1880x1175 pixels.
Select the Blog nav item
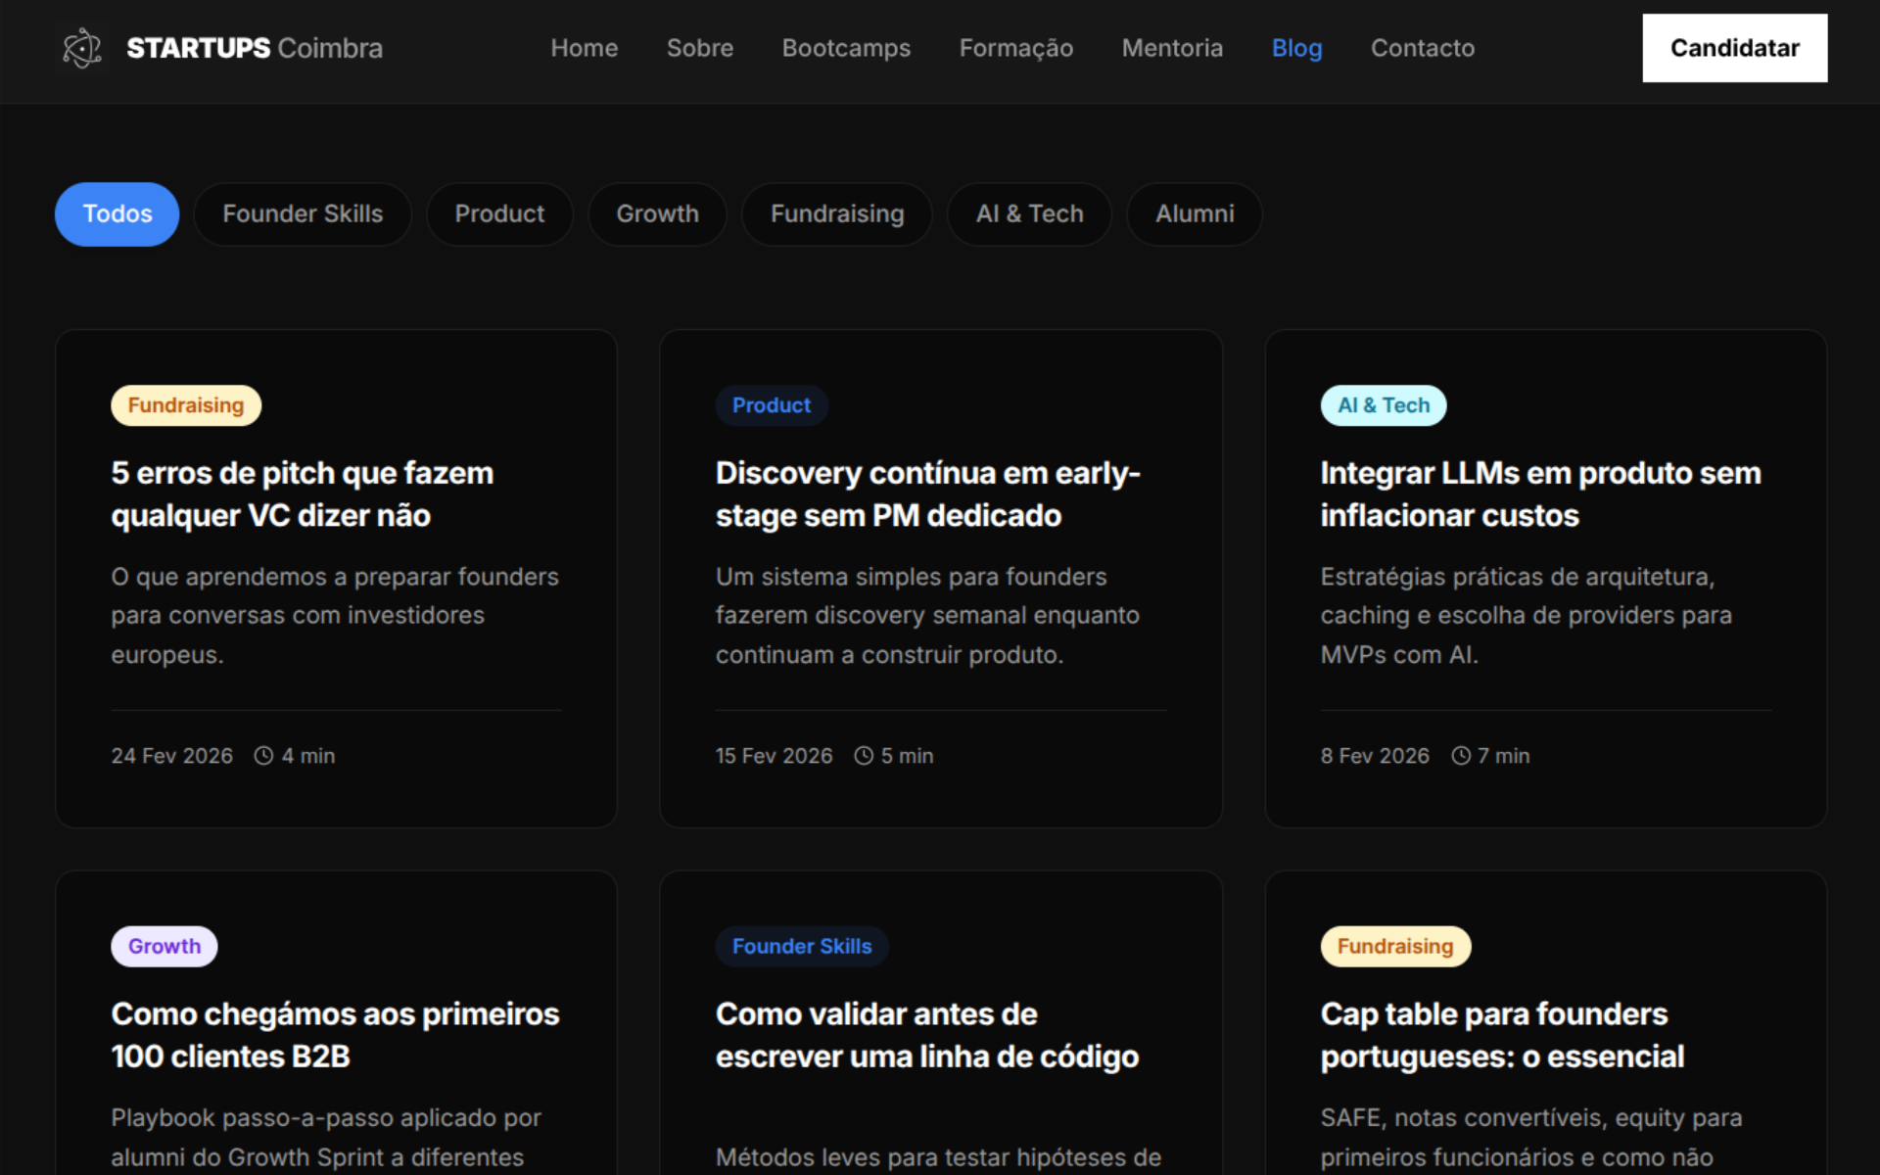1296,48
